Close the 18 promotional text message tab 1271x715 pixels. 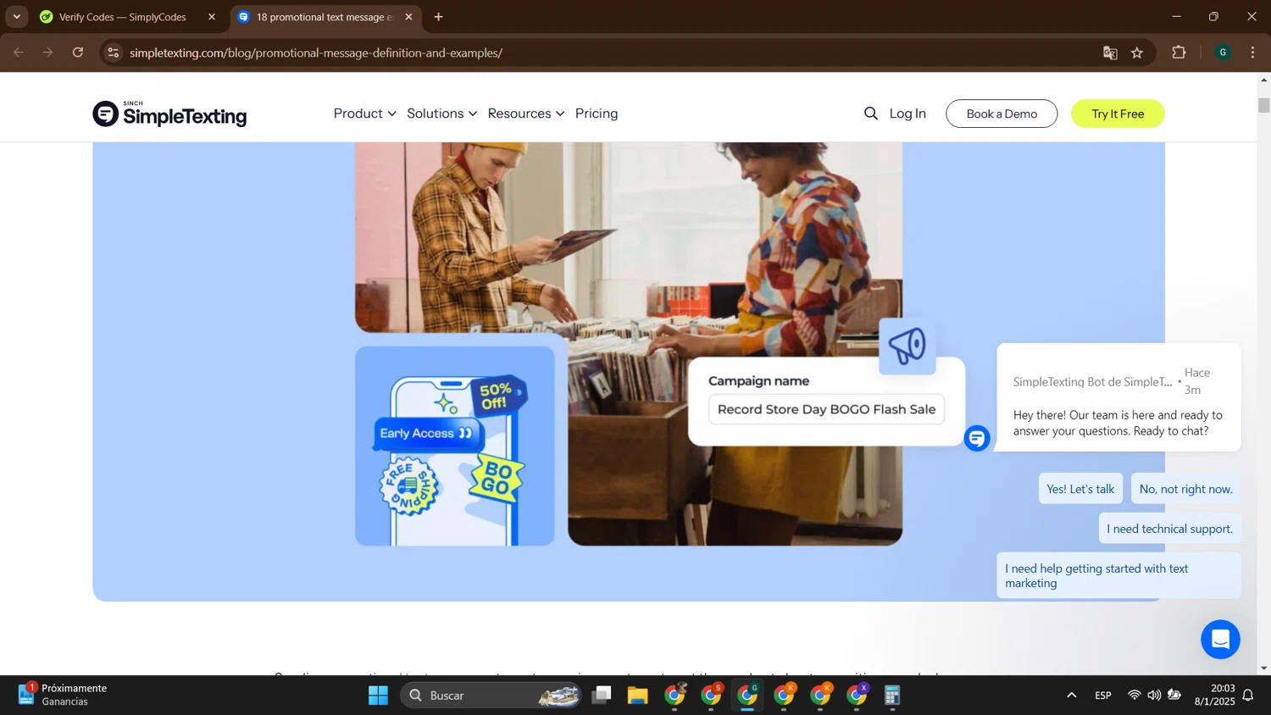click(x=408, y=17)
